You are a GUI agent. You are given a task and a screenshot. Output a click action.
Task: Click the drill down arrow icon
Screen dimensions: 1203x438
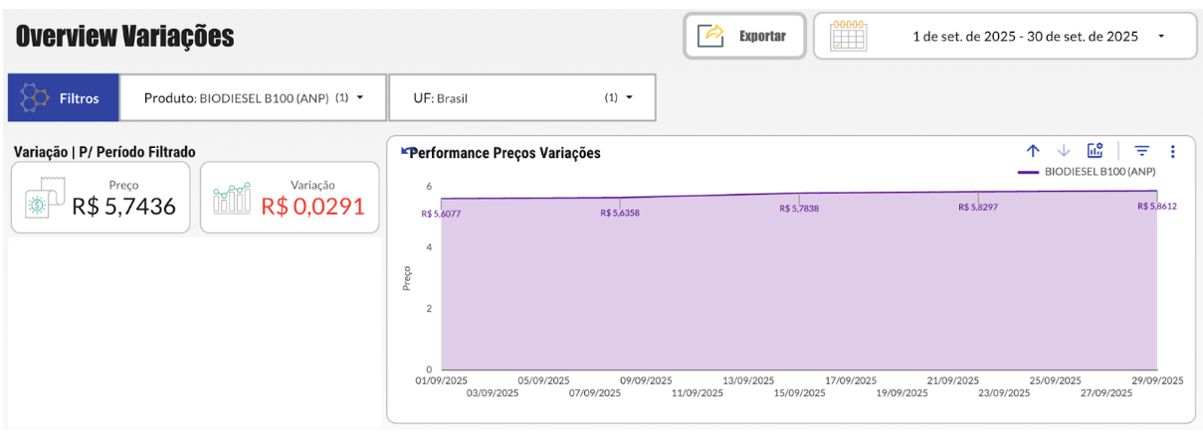point(1064,151)
